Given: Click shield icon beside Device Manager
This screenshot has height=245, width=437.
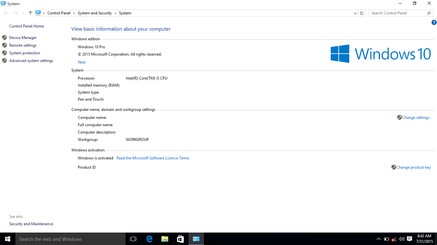Looking at the screenshot, I should pos(4,38).
